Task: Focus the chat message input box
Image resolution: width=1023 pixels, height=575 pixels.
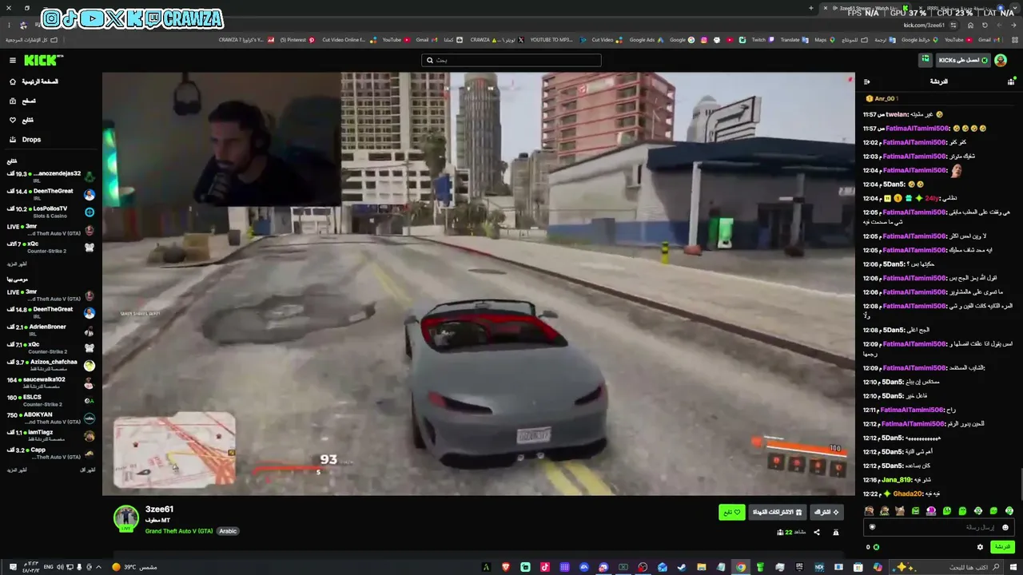Action: coord(939,527)
